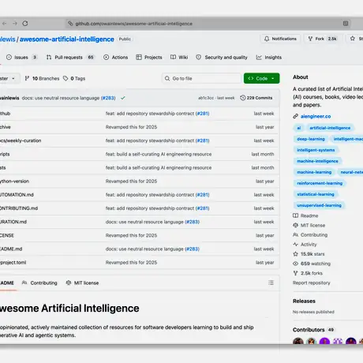Viewport: 363px width, 363px height.
Task: Click the artificial-intelligence topic tag
Action: [330, 128]
